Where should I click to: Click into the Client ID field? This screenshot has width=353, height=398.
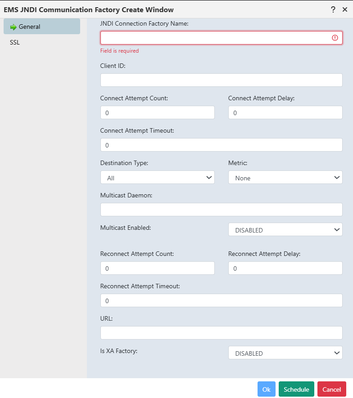[222, 80]
